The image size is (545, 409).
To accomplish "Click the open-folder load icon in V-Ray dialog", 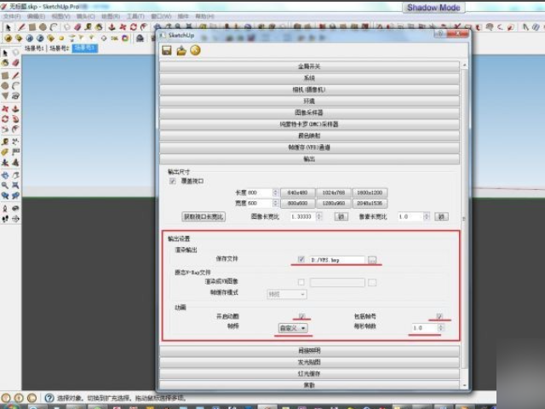I will [181, 51].
